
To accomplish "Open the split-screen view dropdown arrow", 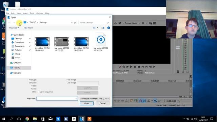I will [123, 23].
